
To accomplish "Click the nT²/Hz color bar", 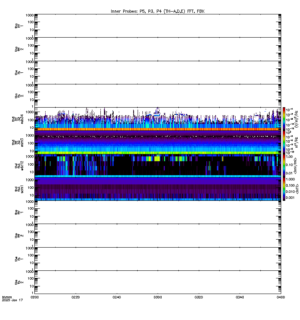I will [284, 142].
